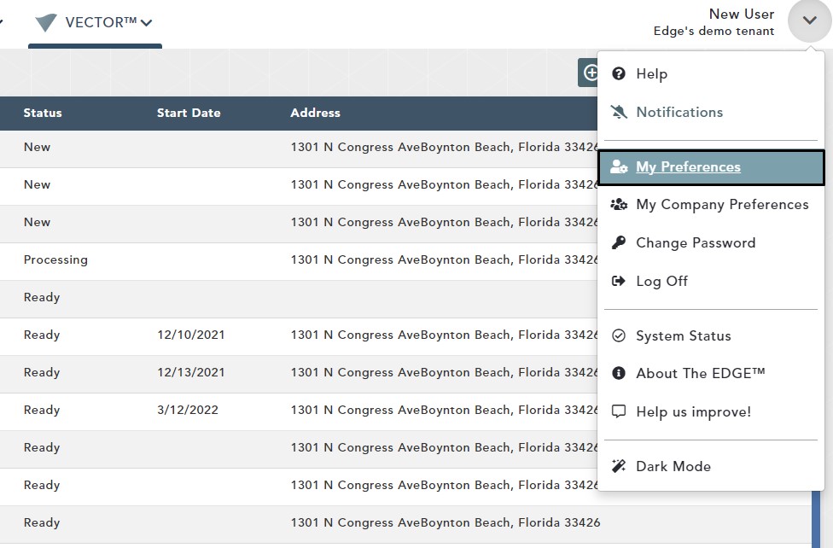Click the My Company Preferences group icon
The height and width of the screenshot is (548, 833).
click(620, 205)
